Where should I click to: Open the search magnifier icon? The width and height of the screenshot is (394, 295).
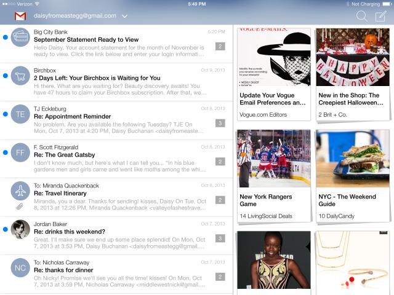pyautogui.click(x=362, y=17)
